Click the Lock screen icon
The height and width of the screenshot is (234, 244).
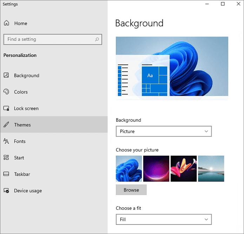(6, 109)
